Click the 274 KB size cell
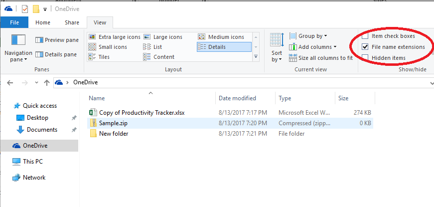Viewport: 434px width, 207px height. point(362,113)
